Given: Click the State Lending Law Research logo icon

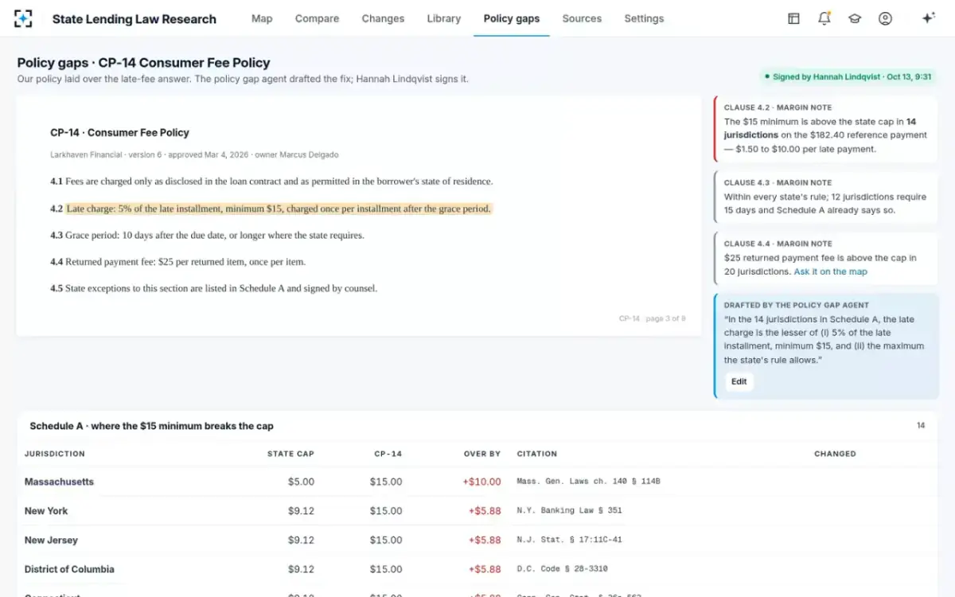Looking at the screenshot, I should (x=24, y=18).
